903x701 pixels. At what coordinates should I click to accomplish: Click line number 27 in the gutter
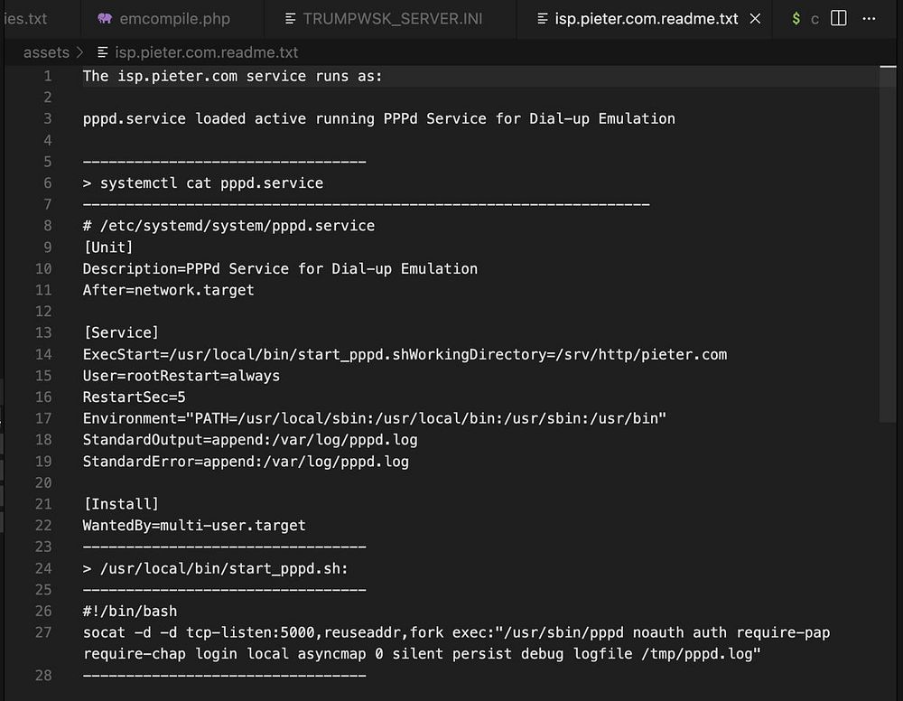[x=43, y=632]
